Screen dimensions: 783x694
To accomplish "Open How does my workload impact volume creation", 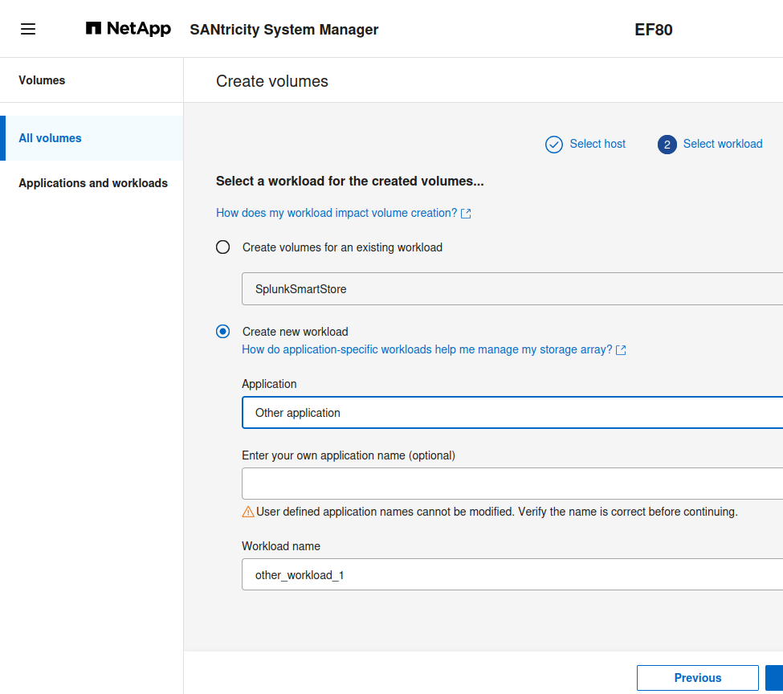I will pos(336,213).
